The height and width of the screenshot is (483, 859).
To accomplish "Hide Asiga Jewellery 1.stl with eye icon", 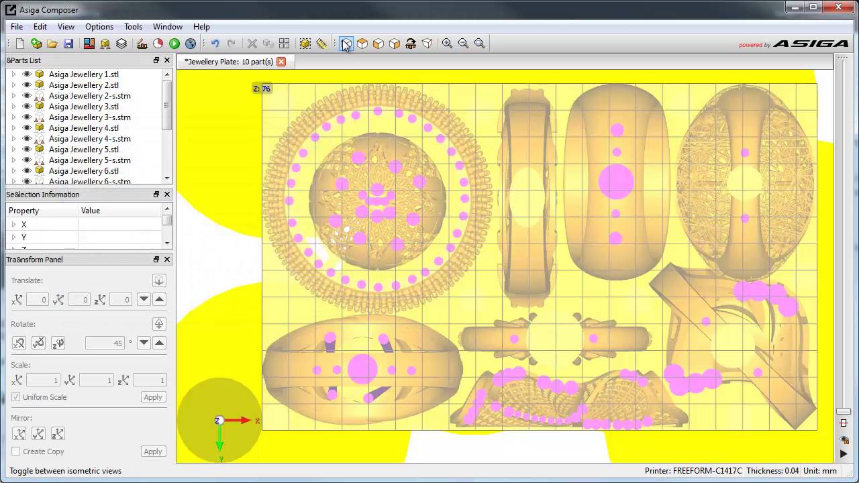I will click(x=27, y=74).
